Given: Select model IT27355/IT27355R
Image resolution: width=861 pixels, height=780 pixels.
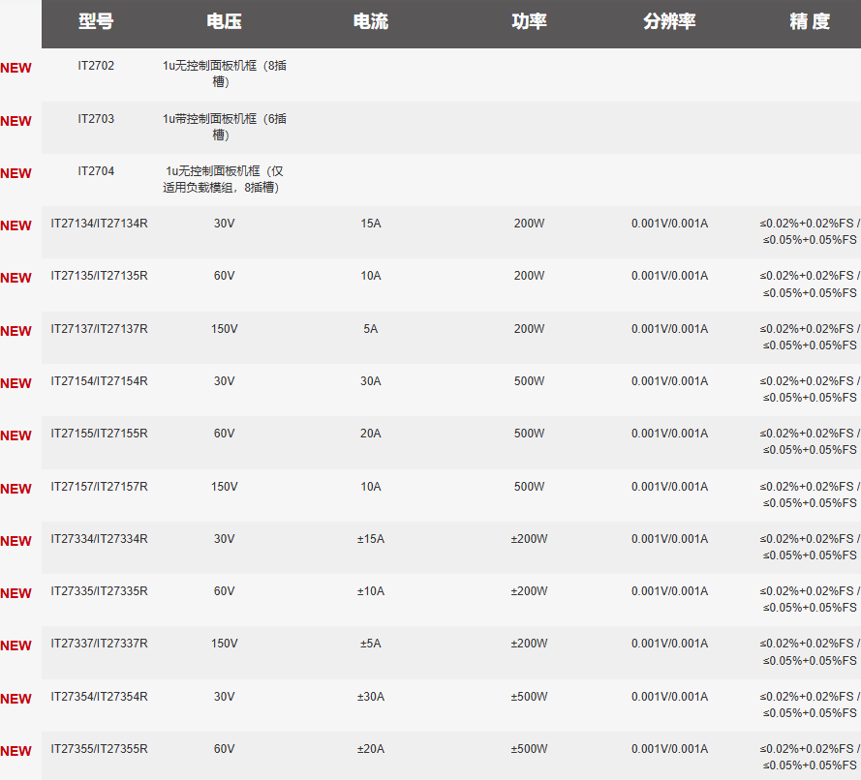Looking at the screenshot, I should click(100, 749).
